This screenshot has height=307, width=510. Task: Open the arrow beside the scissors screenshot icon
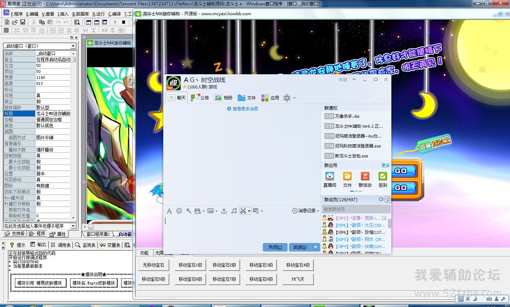[249, 211]
